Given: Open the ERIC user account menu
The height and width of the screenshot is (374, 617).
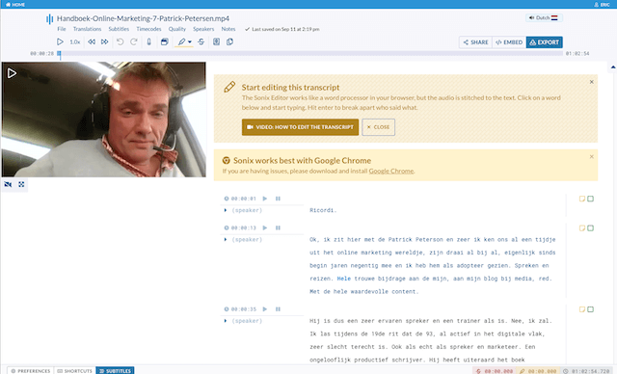Looking at the screenshot, I should pos(602,4).
